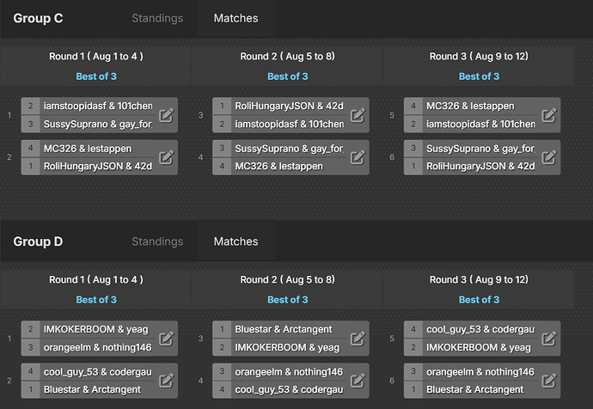Open edit icon for Group C match 3
This screenshot has height=409, width=593.
click(x=358, y=115)
